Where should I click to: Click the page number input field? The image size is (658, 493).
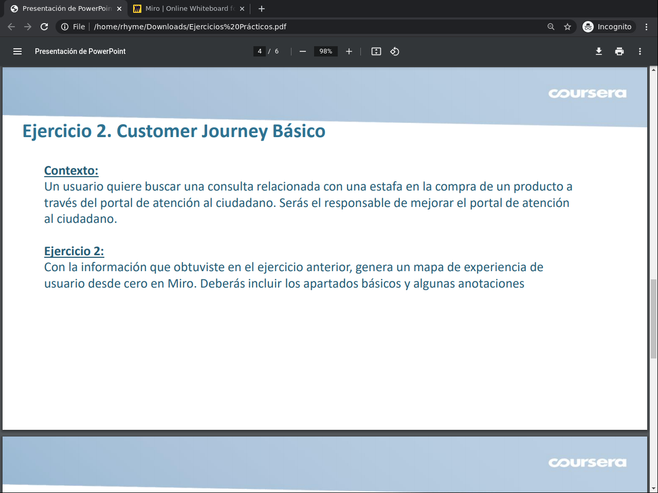pos(260,51)
